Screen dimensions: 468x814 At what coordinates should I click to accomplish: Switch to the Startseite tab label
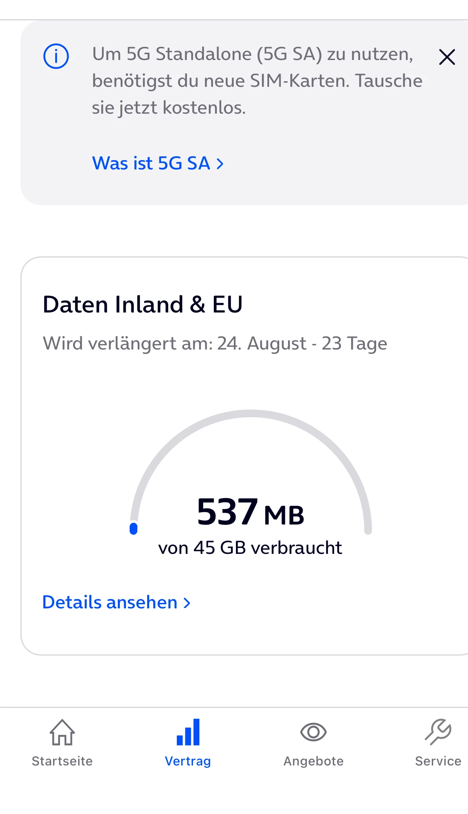62,761
